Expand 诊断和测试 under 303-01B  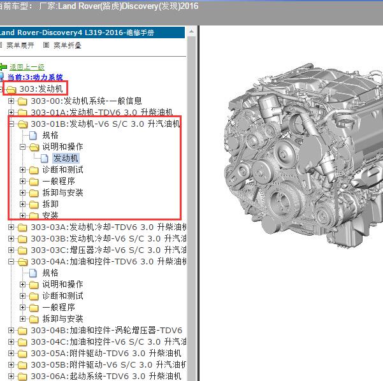tap(22, 169)
